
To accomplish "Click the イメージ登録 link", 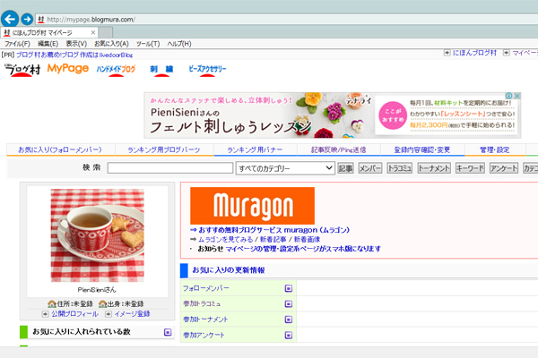I will 132,314.
